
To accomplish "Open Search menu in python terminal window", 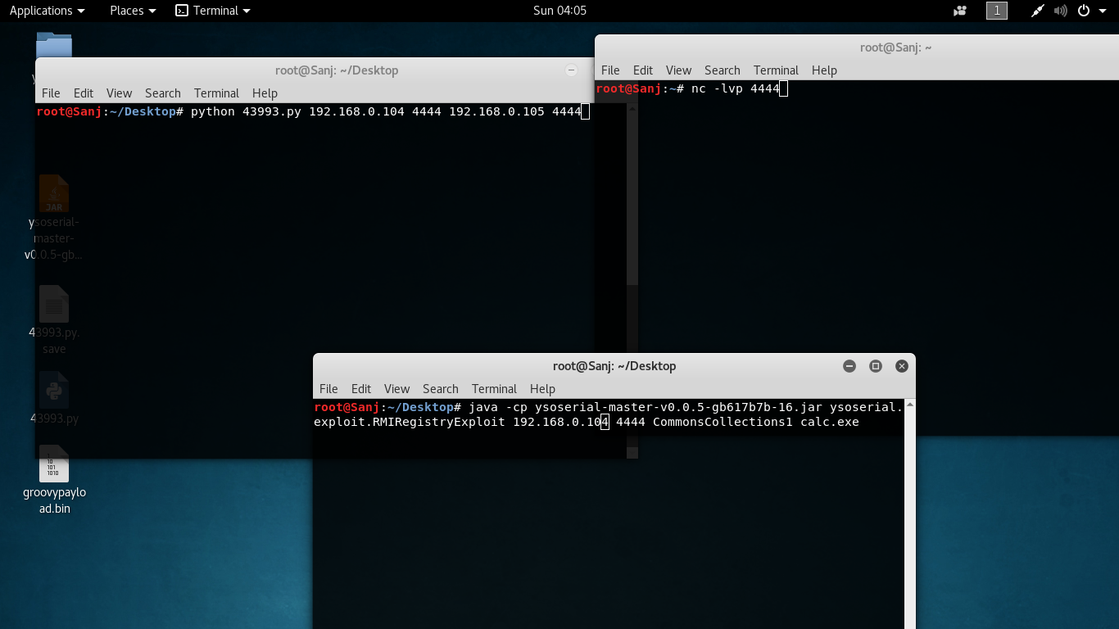I will tap(162, 93).
